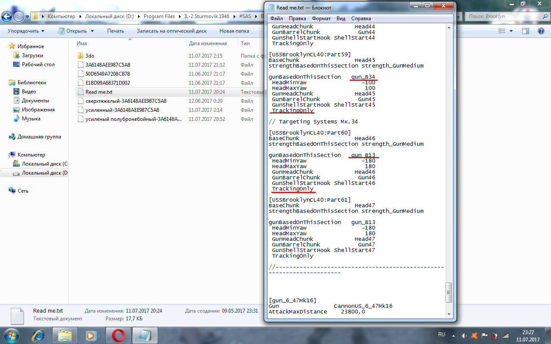The image size is (551, 344).
Task: Click the change view icon in Explorer
Action: coord(501,31)
